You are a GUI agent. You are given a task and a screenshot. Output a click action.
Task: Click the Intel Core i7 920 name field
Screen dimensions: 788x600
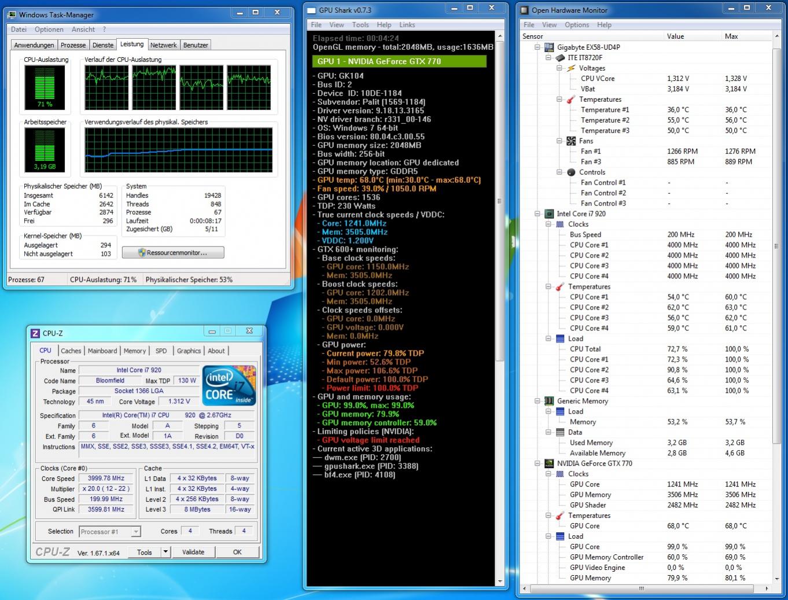point(139,370)
